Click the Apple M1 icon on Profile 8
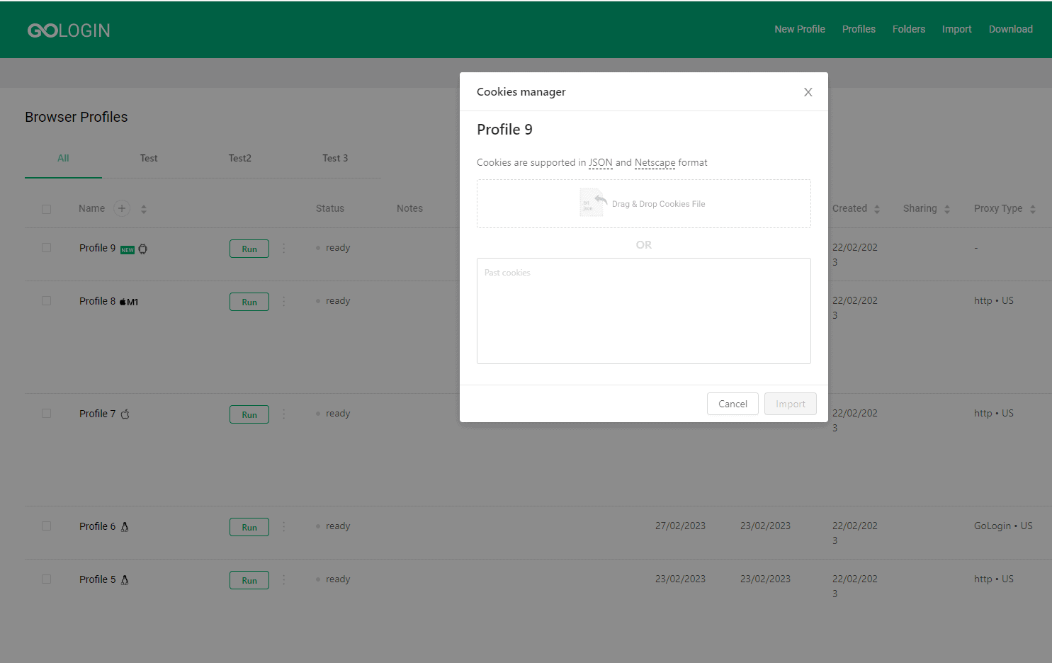Viewport: 1052px width, 663px height. click(128, 302)
